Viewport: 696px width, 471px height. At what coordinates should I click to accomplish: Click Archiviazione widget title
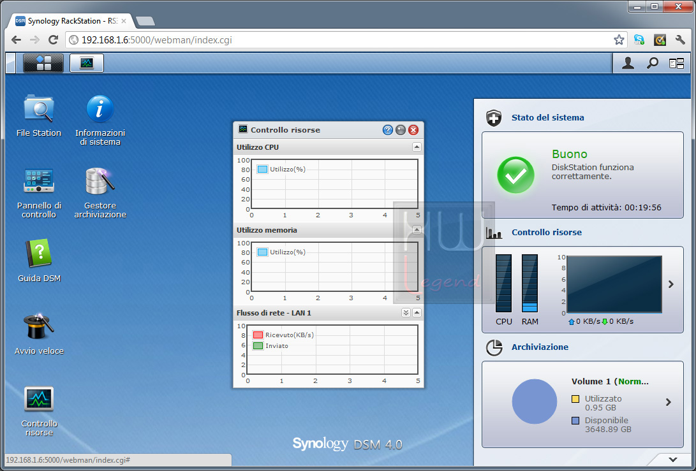point(540,347)
